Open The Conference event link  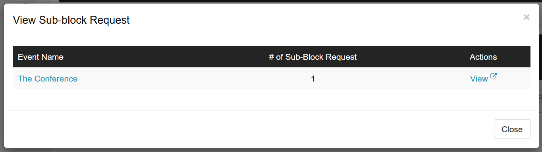[48, 79]
